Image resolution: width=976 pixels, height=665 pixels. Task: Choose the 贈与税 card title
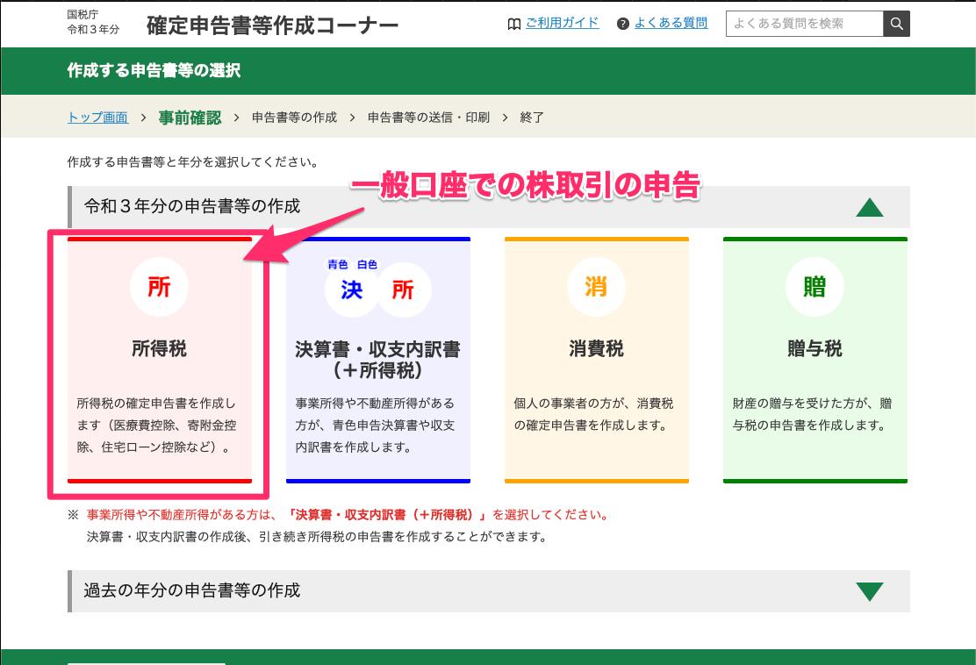(x=815, y=348)
